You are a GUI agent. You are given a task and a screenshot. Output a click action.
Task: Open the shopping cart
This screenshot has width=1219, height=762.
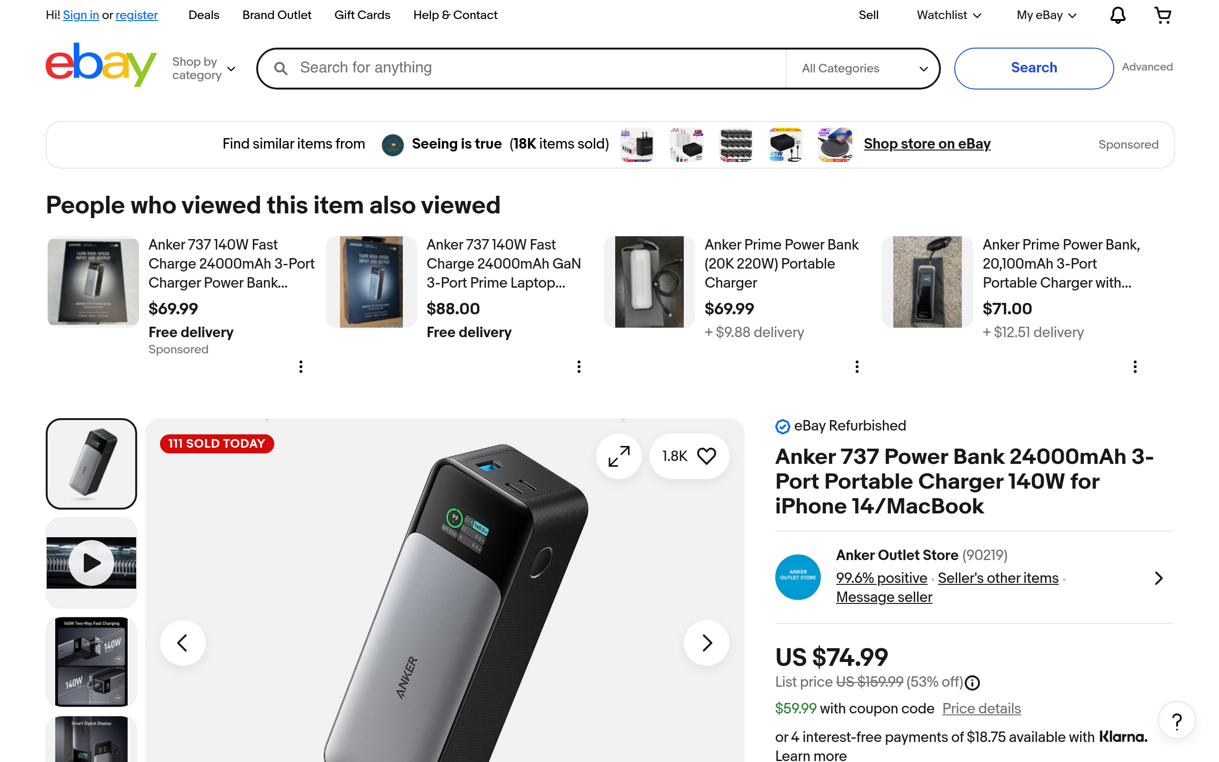click(x=1162, y=15)
